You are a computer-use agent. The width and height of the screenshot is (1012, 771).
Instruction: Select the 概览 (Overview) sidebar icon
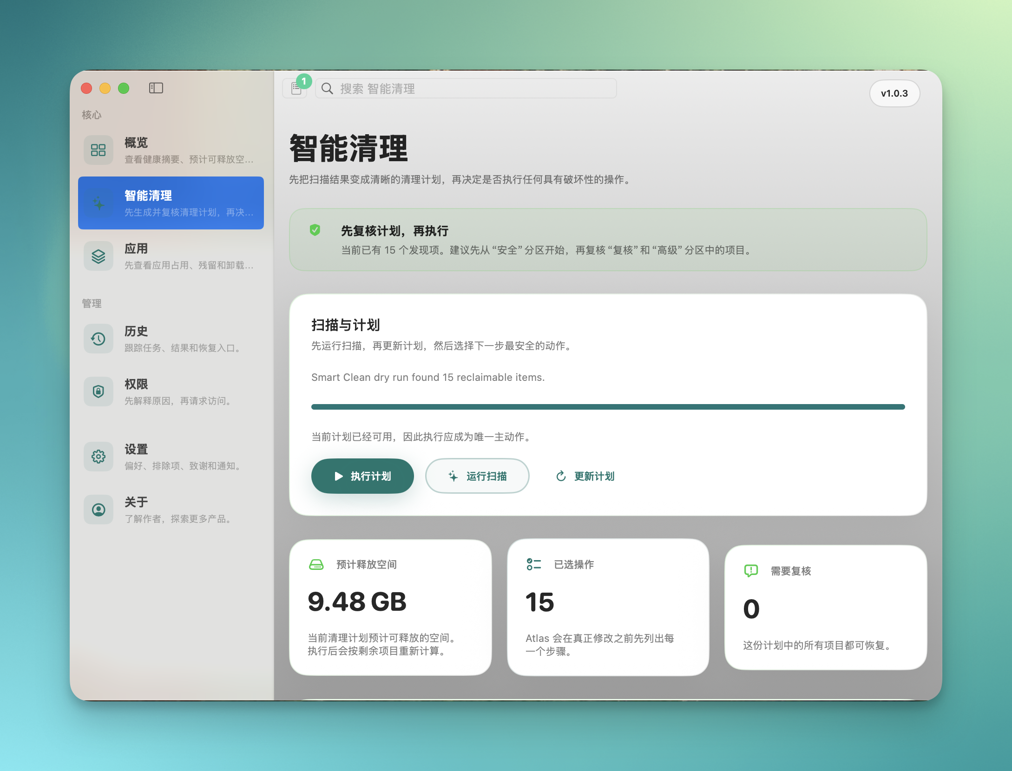click(98, 150)
